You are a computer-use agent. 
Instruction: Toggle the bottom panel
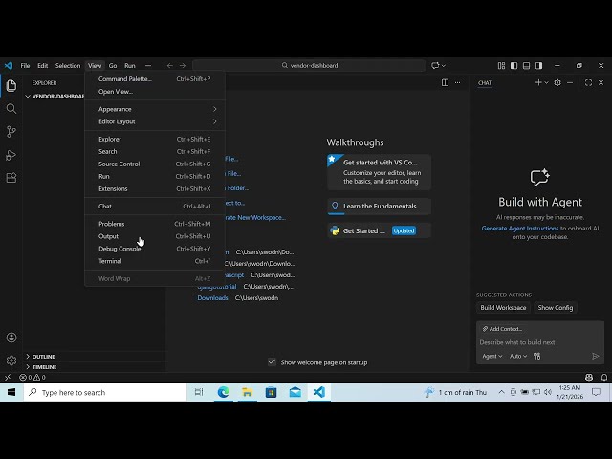tap(527, 66)
